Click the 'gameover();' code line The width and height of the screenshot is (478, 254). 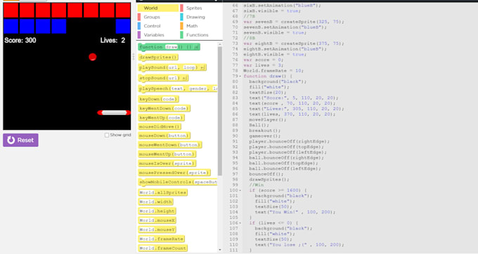click(265, 136)
